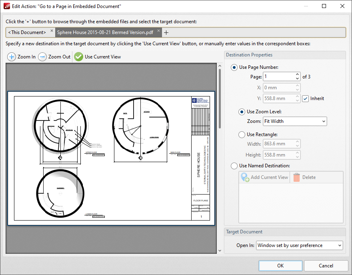Click the Add Current View button text

coord(269,177)
